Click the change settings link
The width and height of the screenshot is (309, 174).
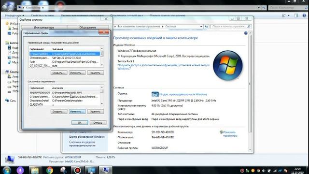click(x=230, y=134)
